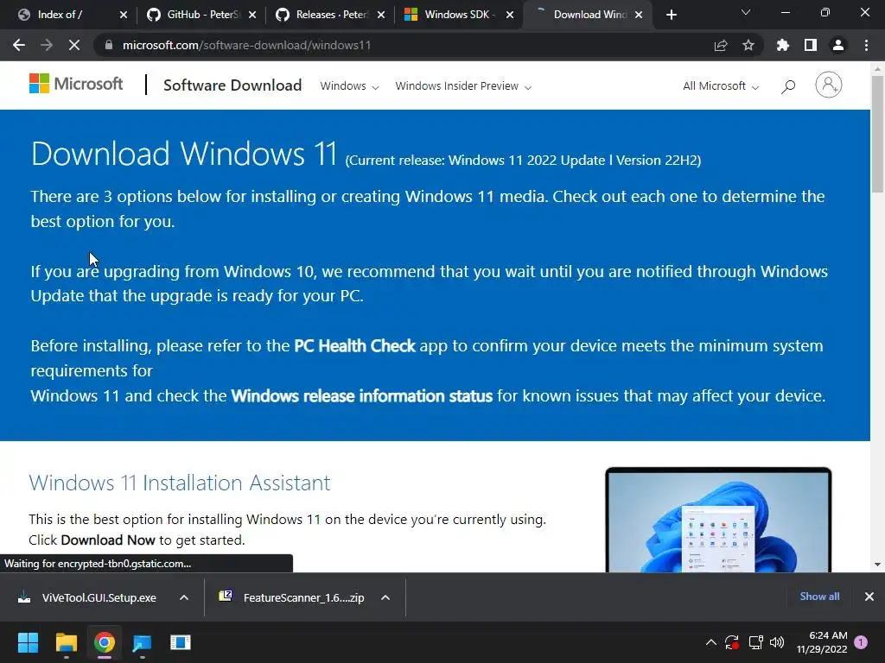Click the address bar URL
The image size is (885, 663).
pyautogui.click(x=246, y=45)
